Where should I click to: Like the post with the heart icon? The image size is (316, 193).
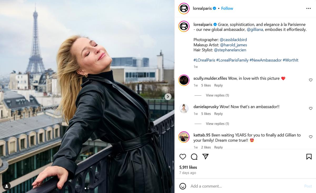pyautogui.click(x=183, y=157)
